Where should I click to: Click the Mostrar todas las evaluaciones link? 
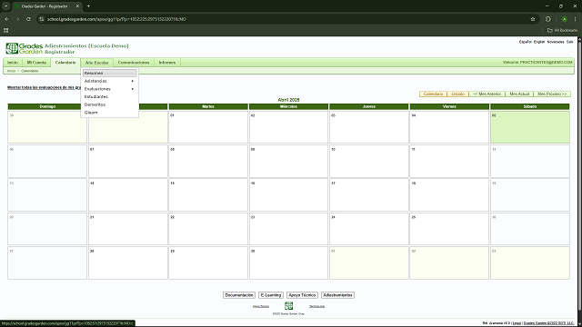click(x=45, y=87)
